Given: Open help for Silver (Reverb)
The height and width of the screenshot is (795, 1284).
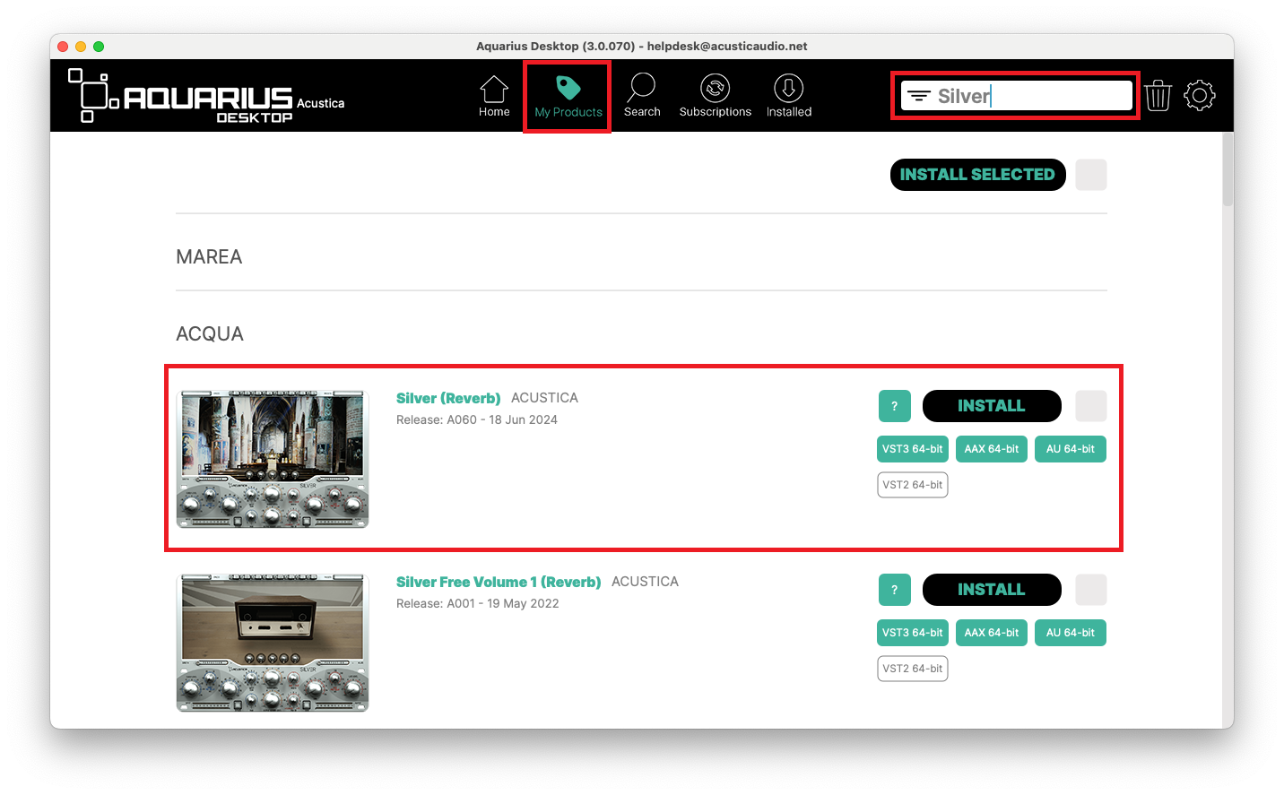Looking at the screenshot, I should 895,406.
